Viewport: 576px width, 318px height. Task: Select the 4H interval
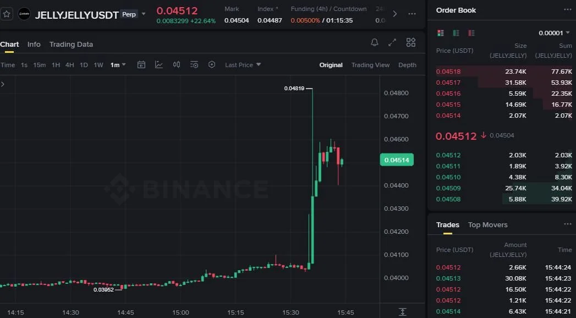(69, 65)
